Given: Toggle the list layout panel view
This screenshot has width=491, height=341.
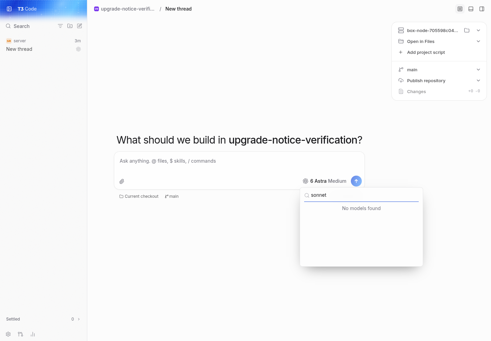Looking at the screenshot, I should (460, 9).
